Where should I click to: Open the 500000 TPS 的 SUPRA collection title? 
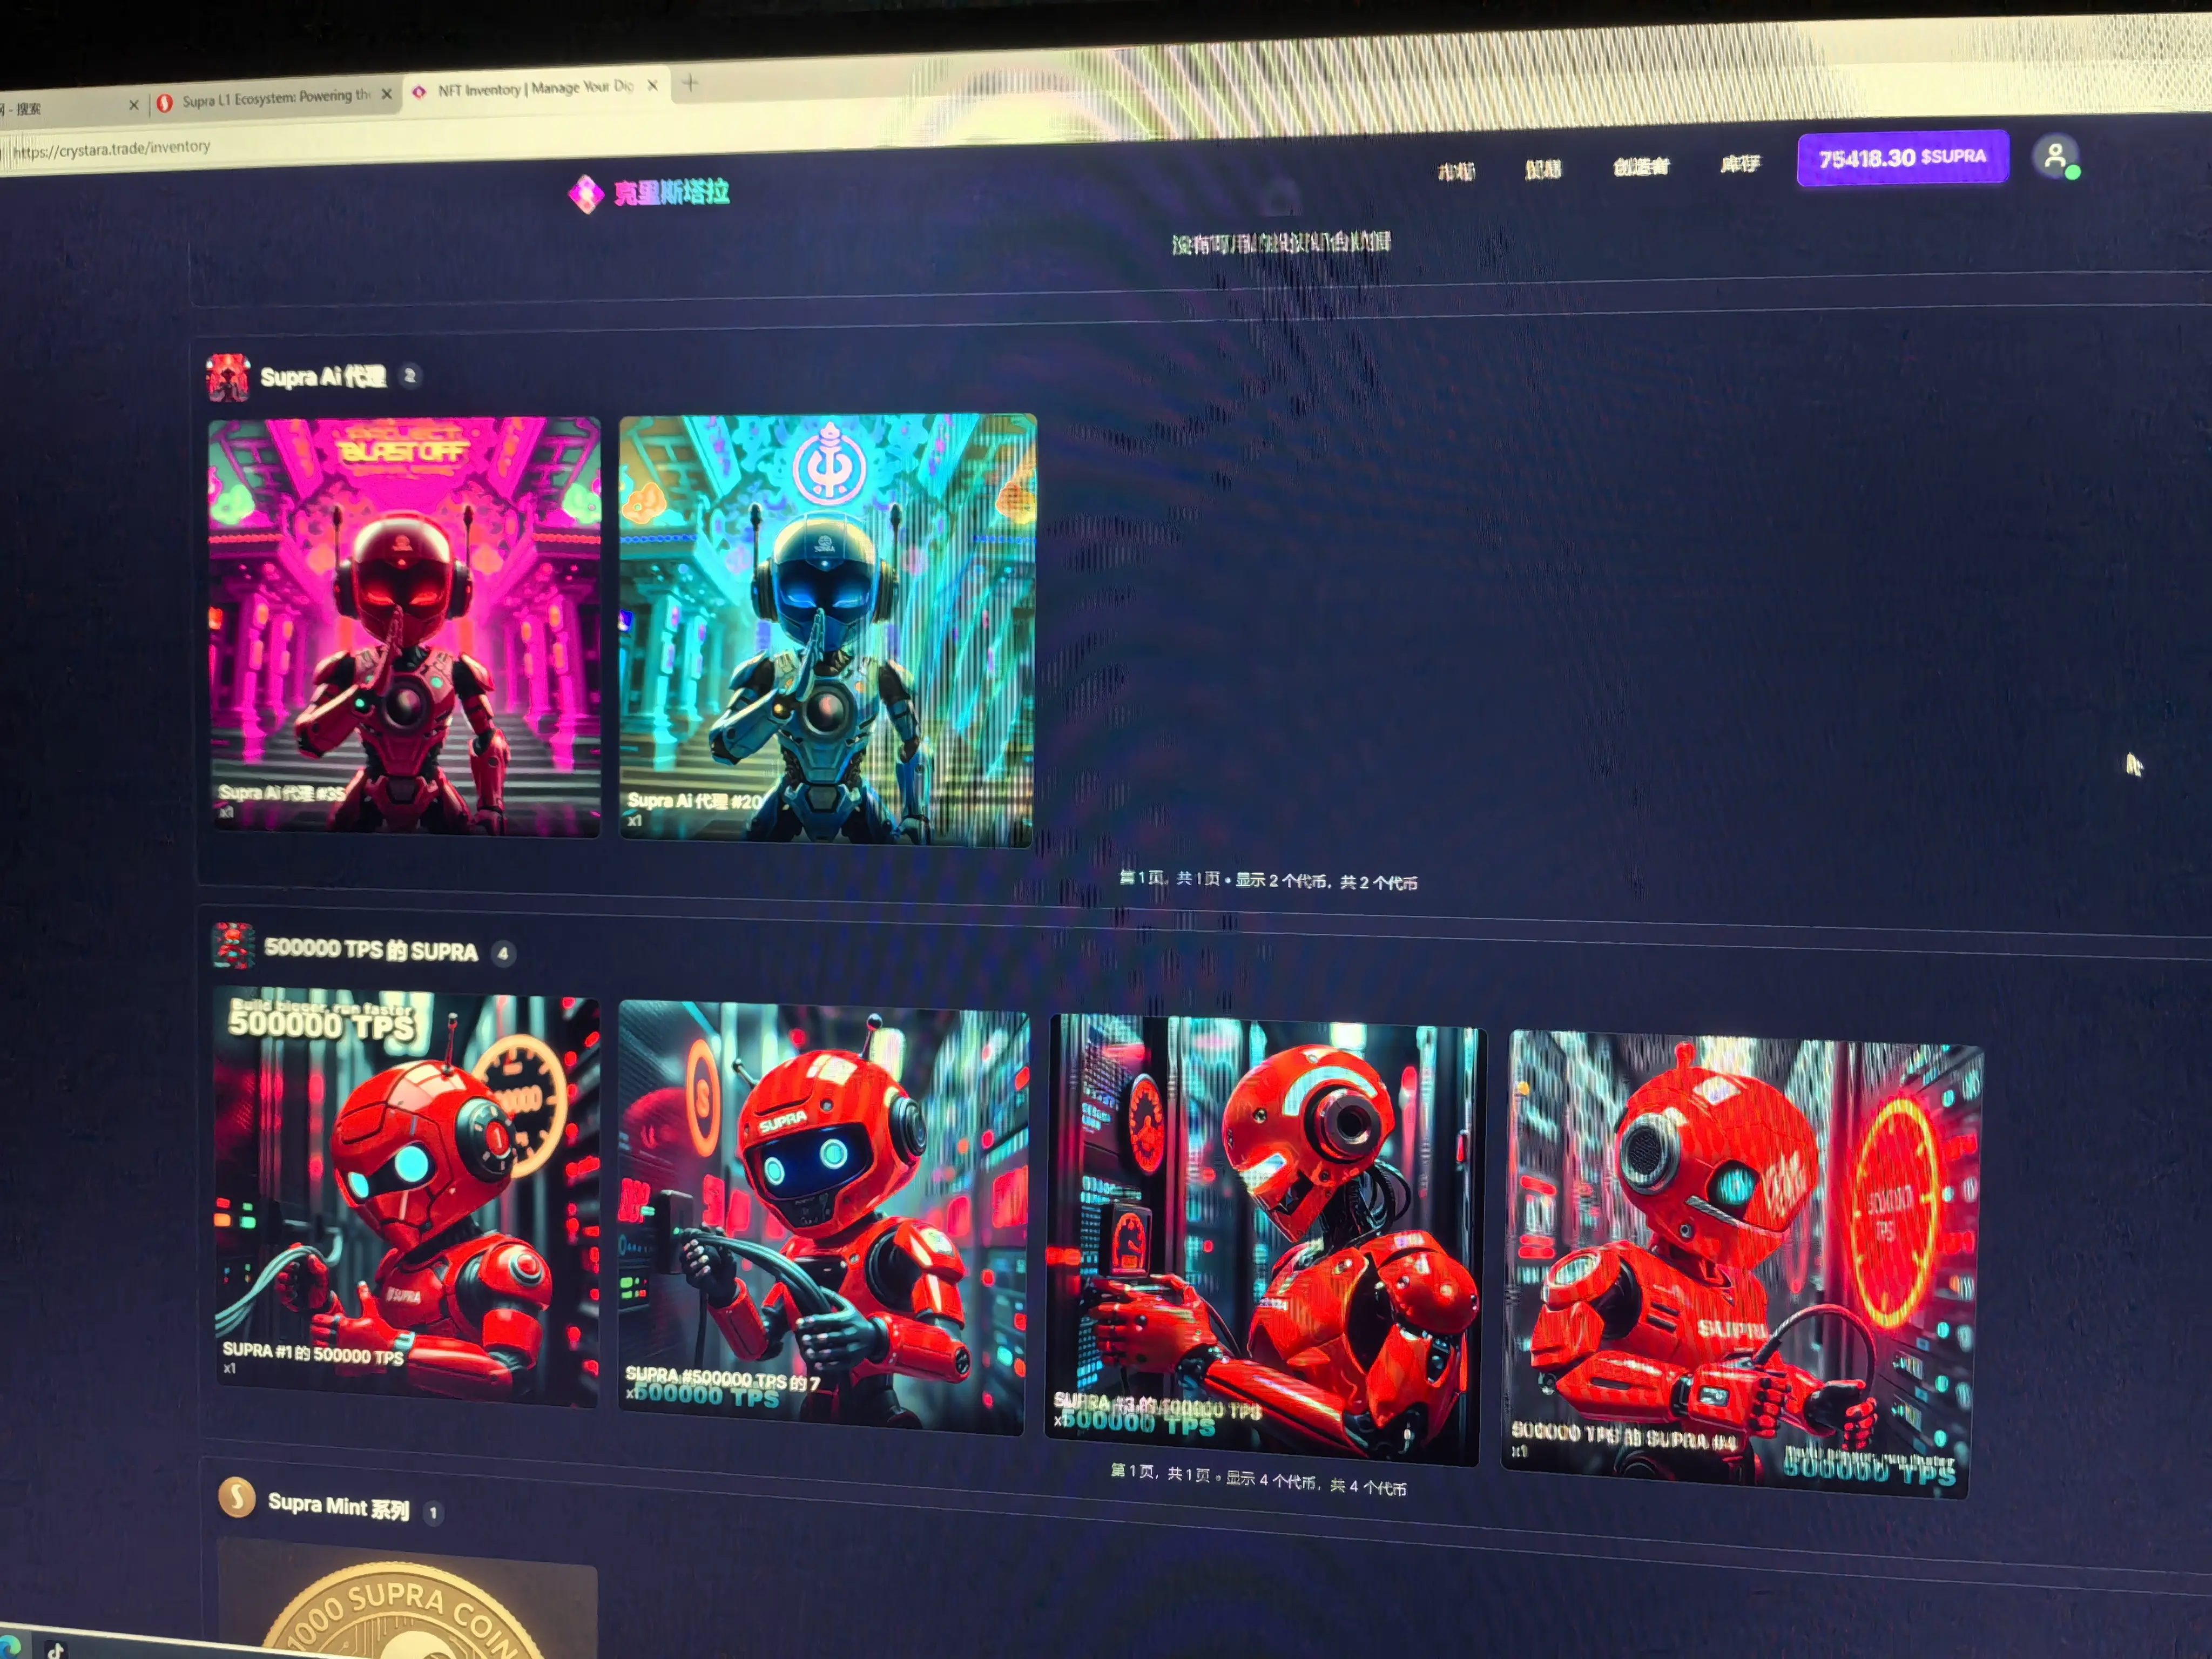(371, 950)
